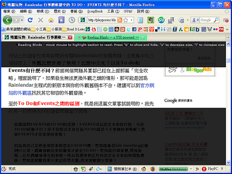232x174 pixels.
Task: Open 書籤 (B) menu
Action: pyautogui.click(x=77, y=11)
